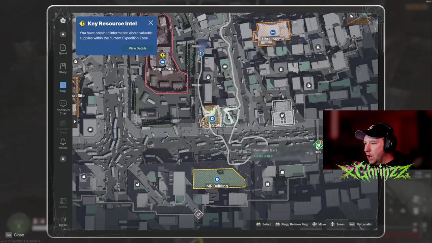Image resolution: width=432 pixels, height=243 pixels.
Task: Click the Select control hint
Action: [264, 224]
